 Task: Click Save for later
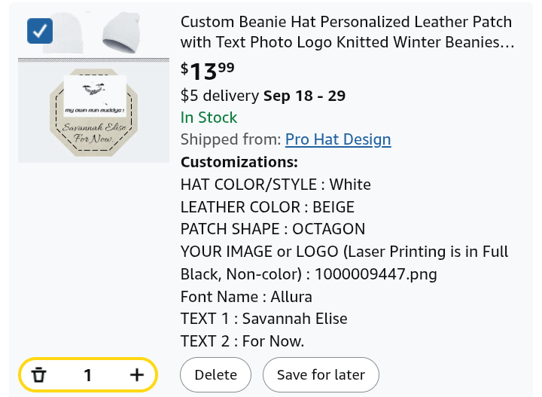click(321, 375)
